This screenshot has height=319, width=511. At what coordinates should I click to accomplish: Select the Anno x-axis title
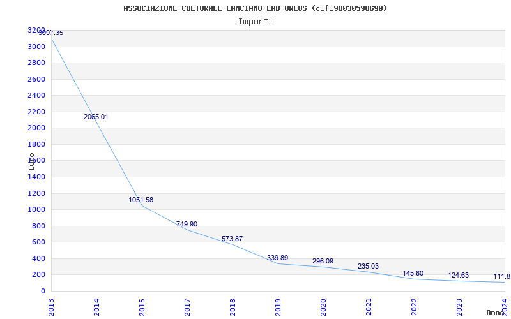(495, 313)
